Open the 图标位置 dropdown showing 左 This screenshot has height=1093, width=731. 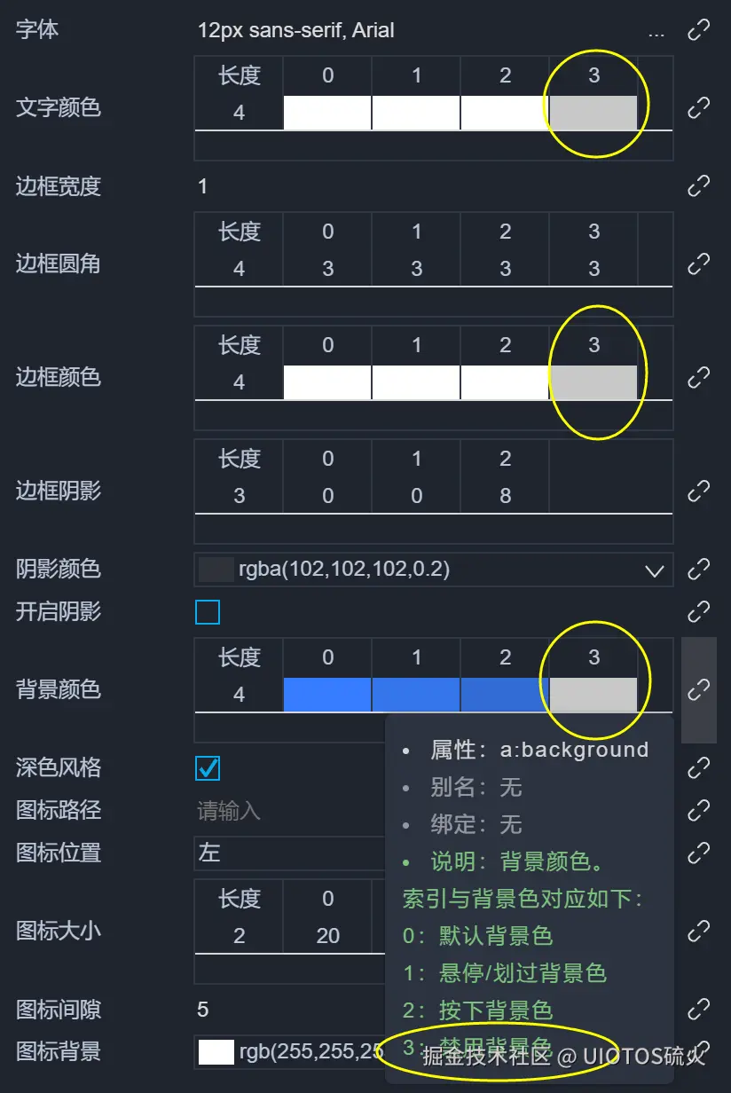pyautogui.click(x=290, y=853)
